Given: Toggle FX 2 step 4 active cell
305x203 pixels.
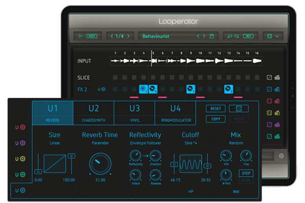Looking at the screenshot, I should pos(143,89).
